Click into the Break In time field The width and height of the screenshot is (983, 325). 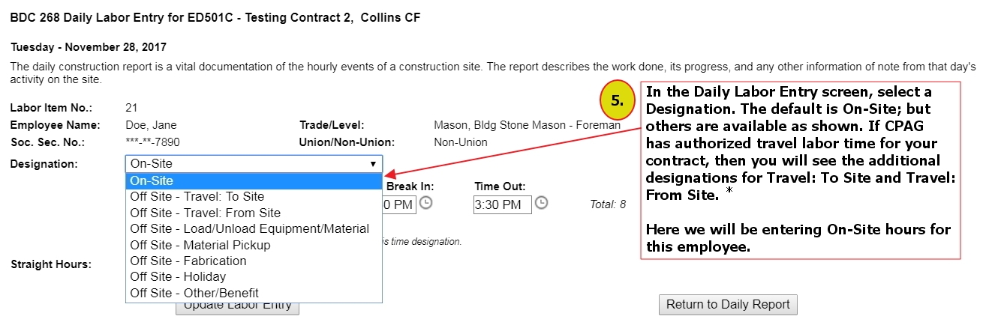coord(399,204)
